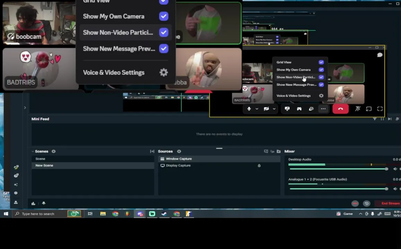Mute the Analogue 1 + 2 Focusrite speaker
Image resolution: width=401 pixels, height=249 pixels.
tap(395, 189)
